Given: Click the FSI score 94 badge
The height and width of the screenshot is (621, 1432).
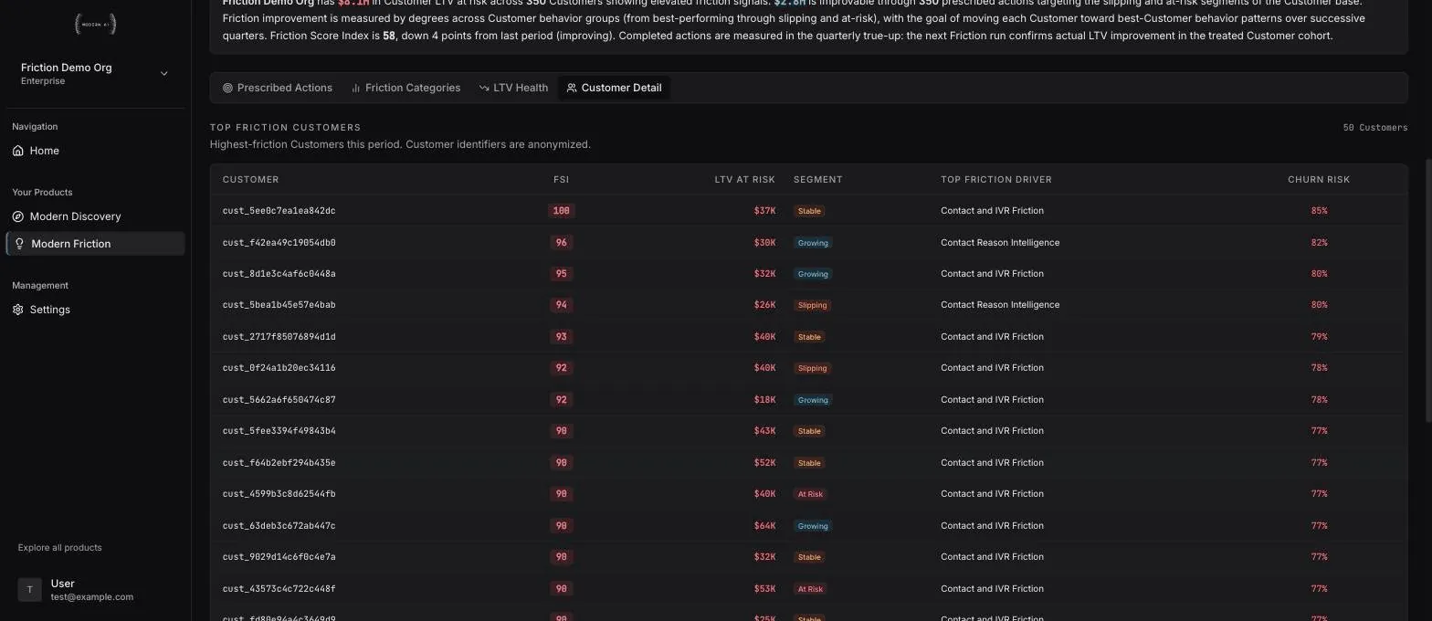Looking at the screenshot, I should point(561,305).
